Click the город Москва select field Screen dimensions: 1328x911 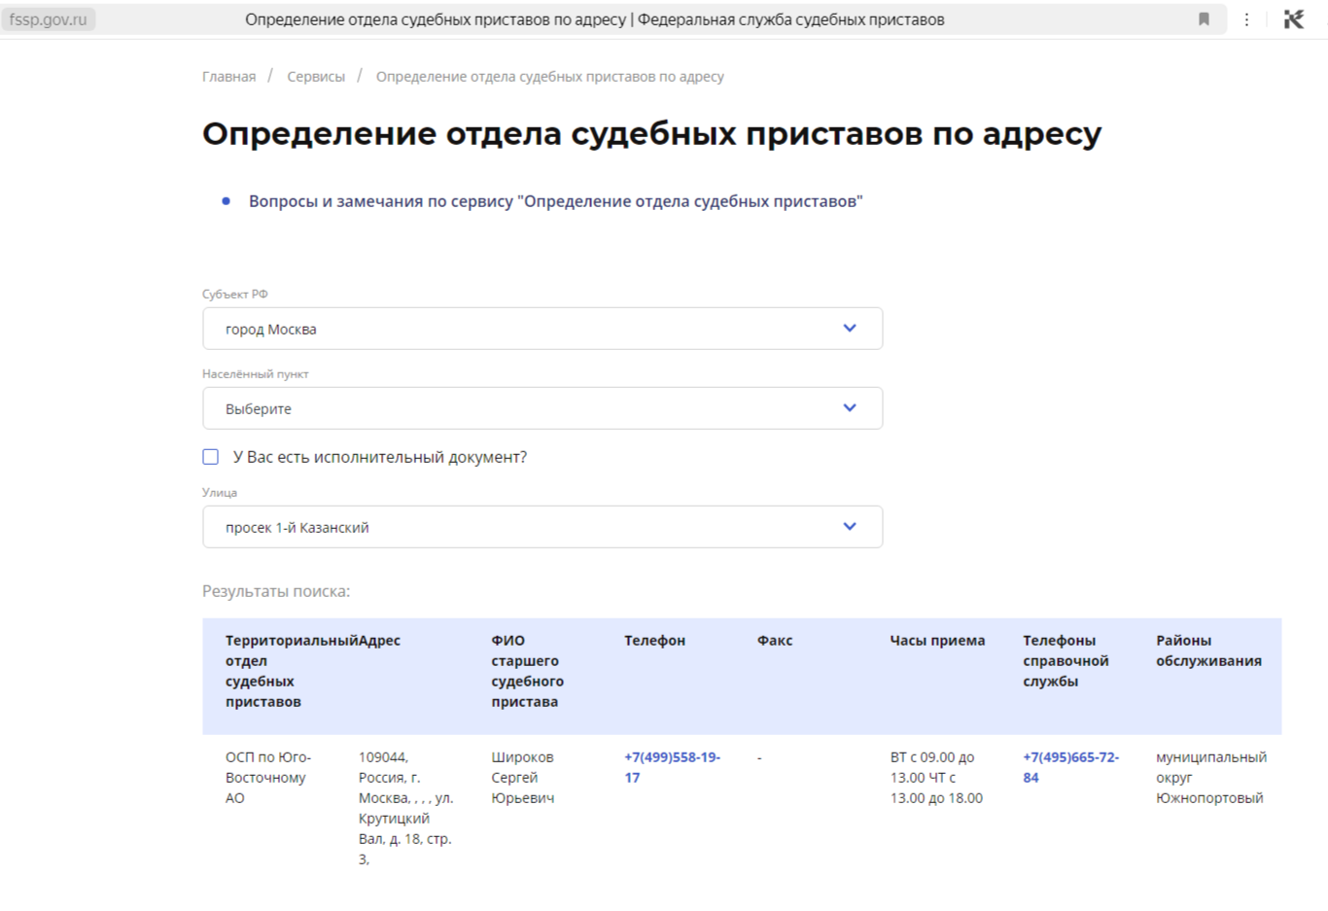pos(542,329)
